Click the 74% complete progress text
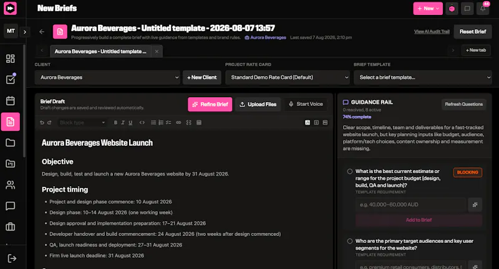Viewport: 499px width, 269px height. pos(357,117)
